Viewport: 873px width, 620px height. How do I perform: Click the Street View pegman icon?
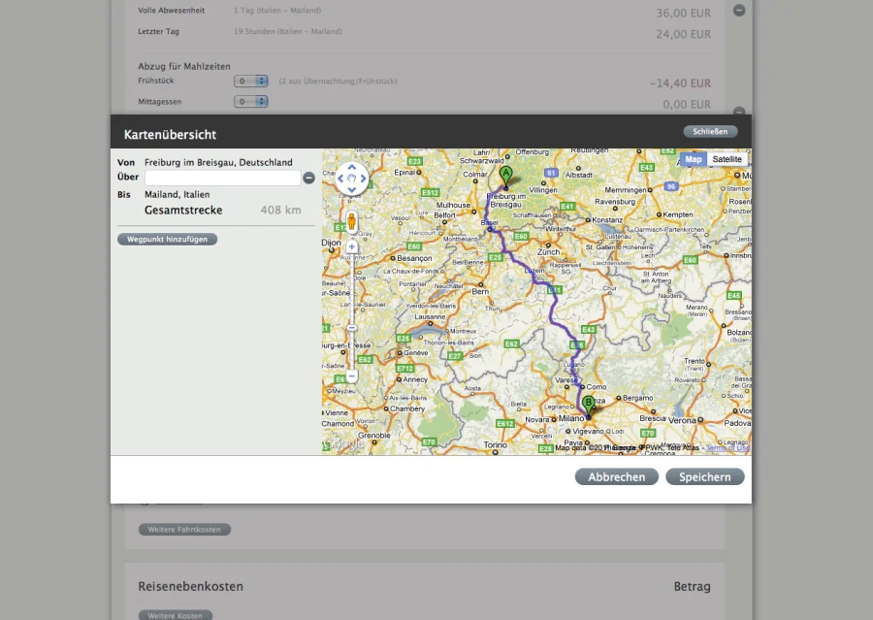[351, 221]
